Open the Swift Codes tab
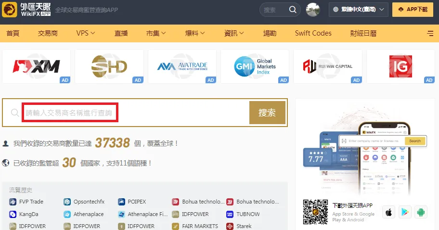The height and width of the screenshot is (230, 439). coord(313,33)
